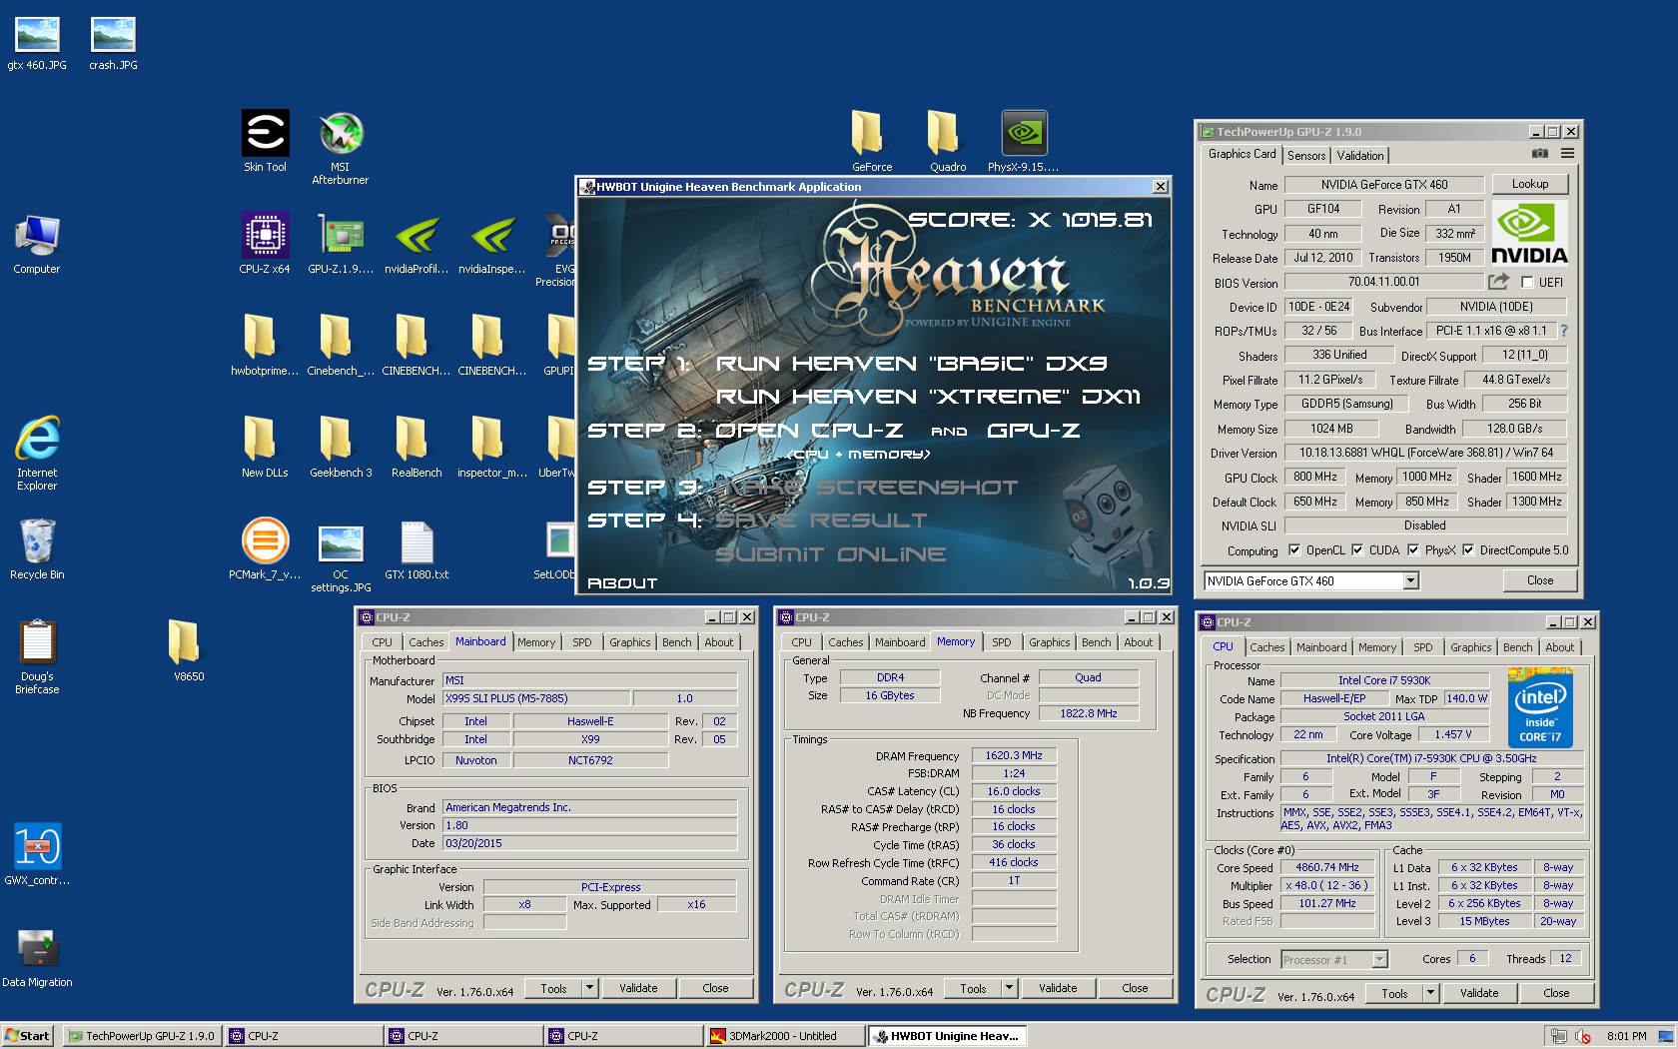Click Close in the Memory CPU-Z window

(1135, 988)
